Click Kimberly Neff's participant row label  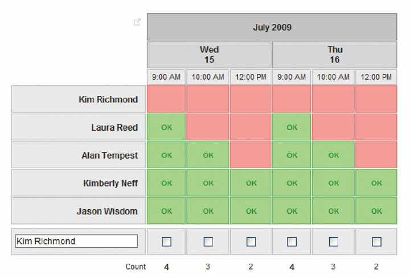(110, 183)
